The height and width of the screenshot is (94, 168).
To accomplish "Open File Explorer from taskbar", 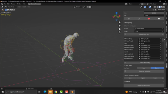I will pos(50,92).
